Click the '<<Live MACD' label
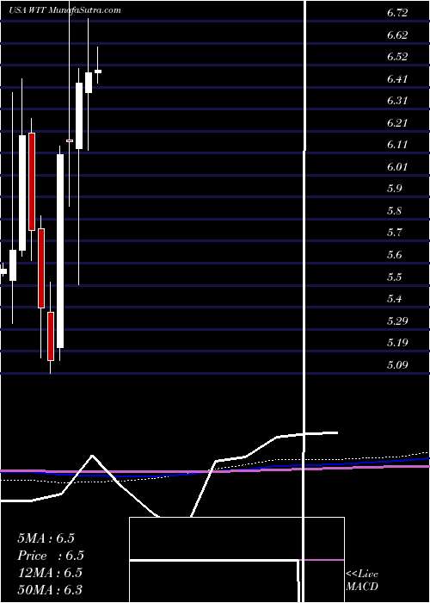This screenshot has height=603, width=430. (x=362, y=581)
